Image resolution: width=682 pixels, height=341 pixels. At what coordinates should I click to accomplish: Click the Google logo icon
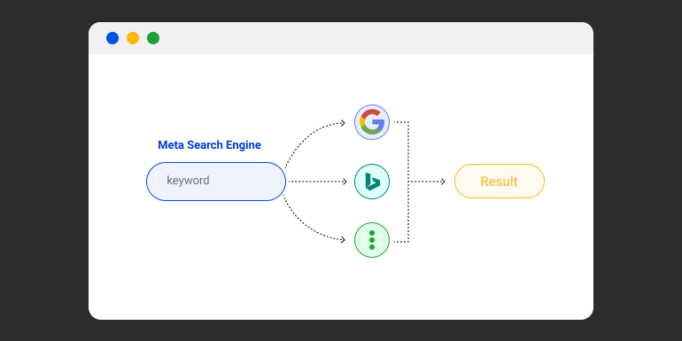coord(372,122)
